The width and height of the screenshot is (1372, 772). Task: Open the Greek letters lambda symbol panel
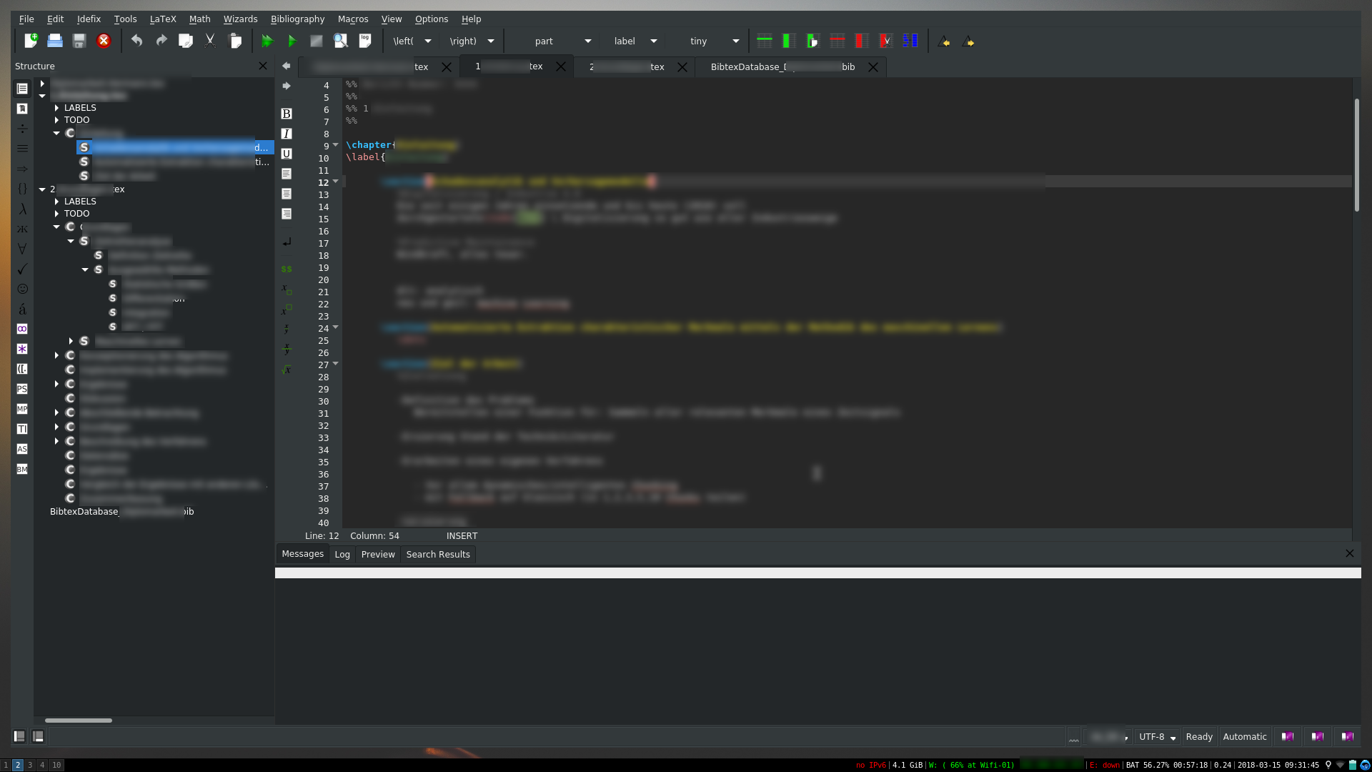(x=22, y=209)
